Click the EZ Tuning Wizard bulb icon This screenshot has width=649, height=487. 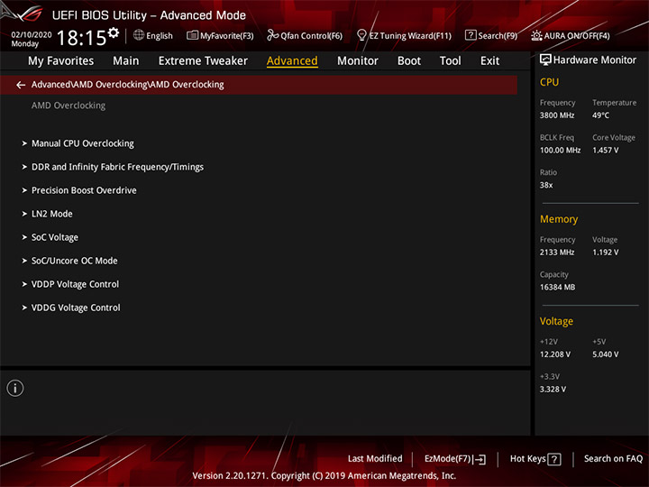(x=361, y=35)
